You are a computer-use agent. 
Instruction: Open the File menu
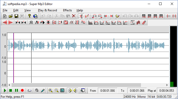point(5,10)
